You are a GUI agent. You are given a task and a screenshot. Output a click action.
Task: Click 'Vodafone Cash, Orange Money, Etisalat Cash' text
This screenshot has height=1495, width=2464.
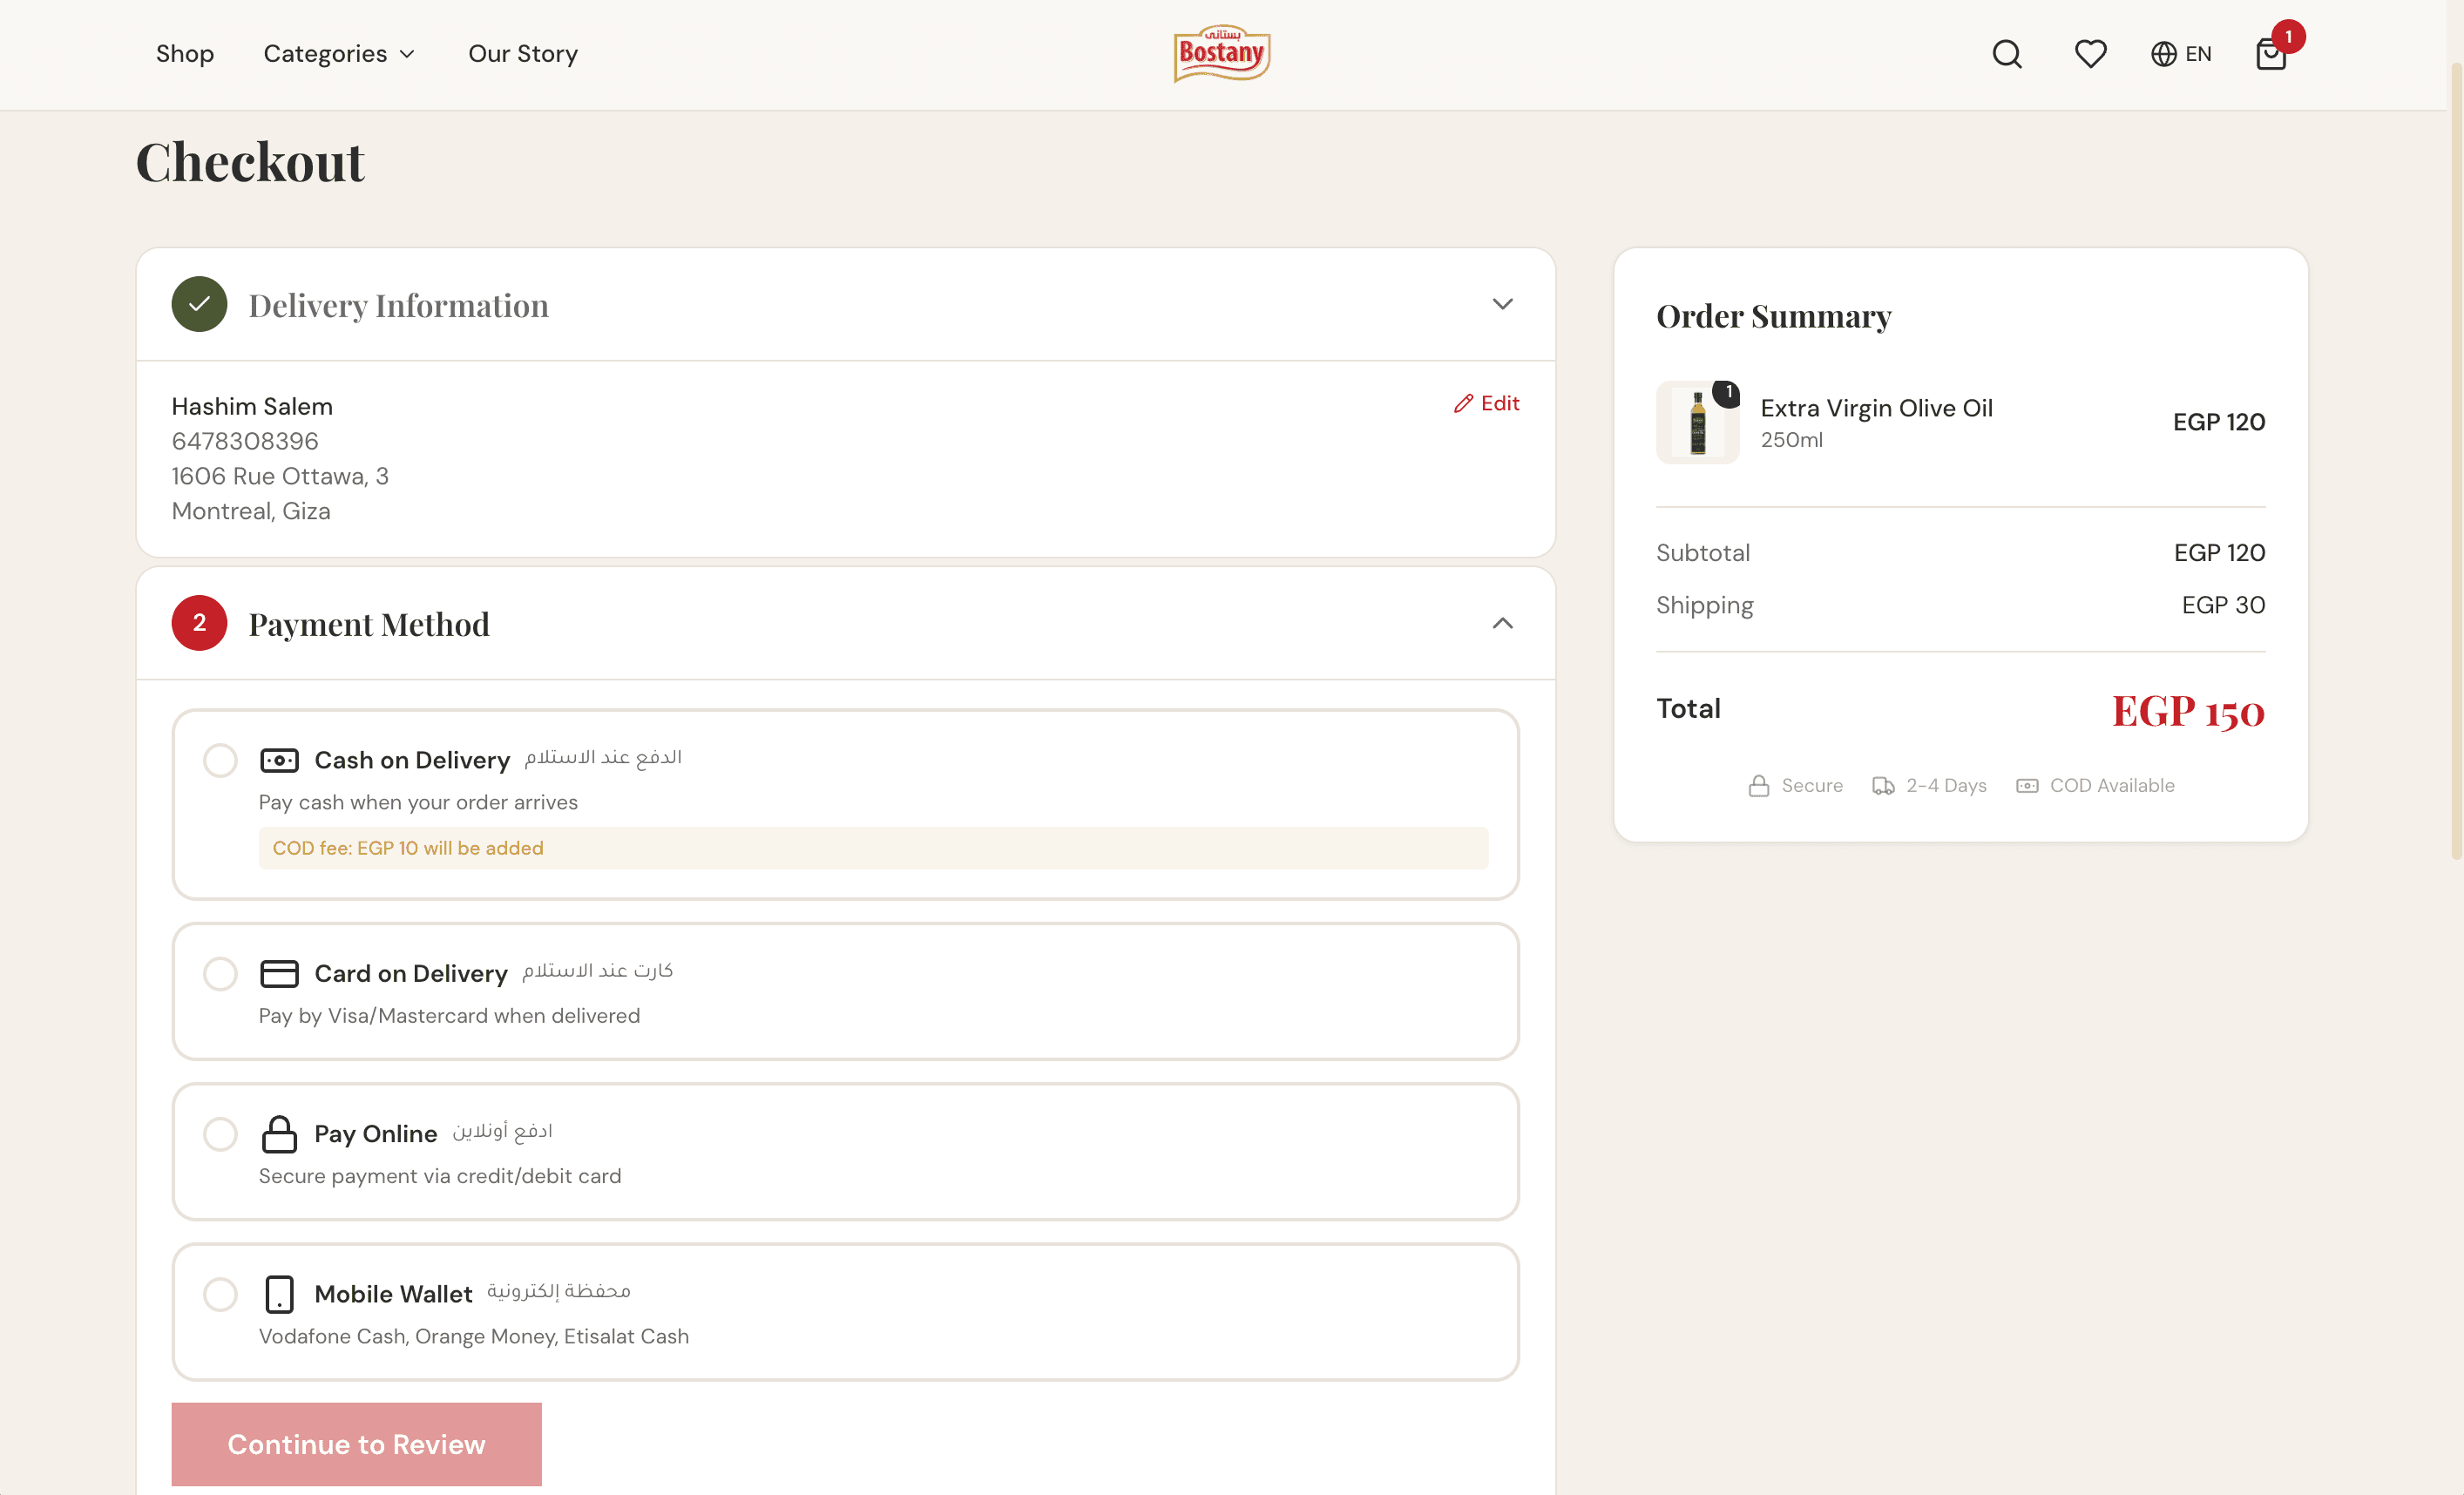(x=474, y=1336)
